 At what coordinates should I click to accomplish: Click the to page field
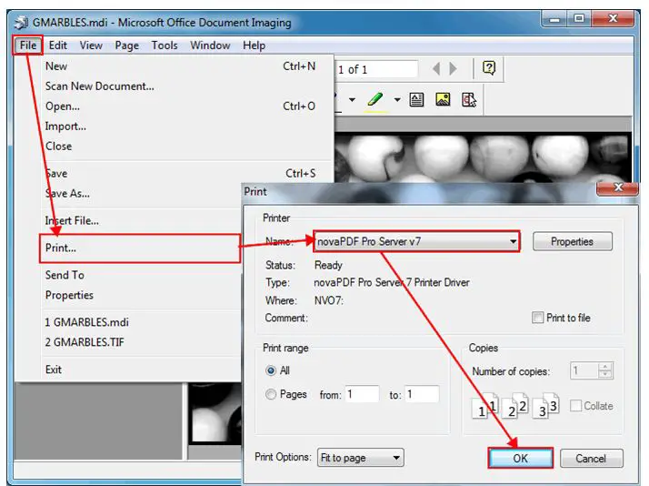422,394
